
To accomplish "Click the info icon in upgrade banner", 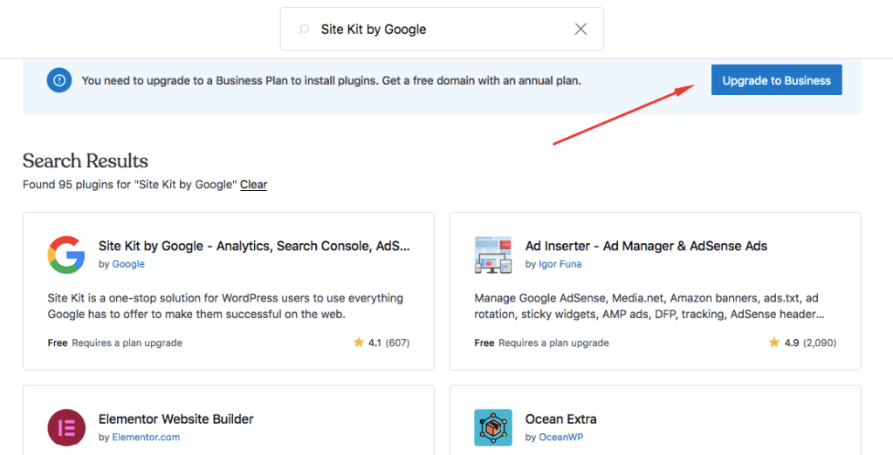I will (59, 80).
